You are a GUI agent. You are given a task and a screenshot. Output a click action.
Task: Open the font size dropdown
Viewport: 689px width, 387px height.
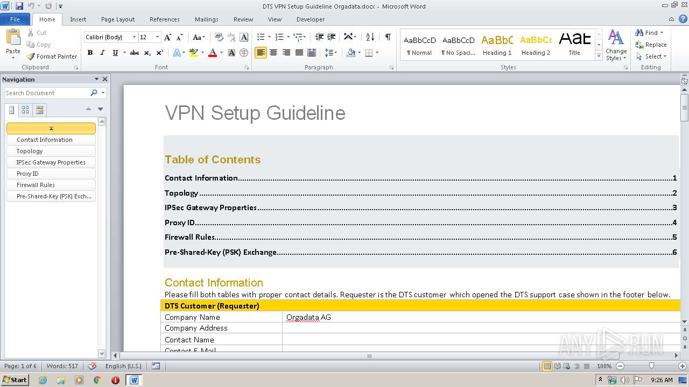157,37
